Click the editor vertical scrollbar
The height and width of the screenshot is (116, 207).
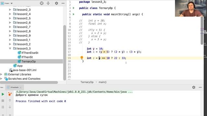(202, 31)
